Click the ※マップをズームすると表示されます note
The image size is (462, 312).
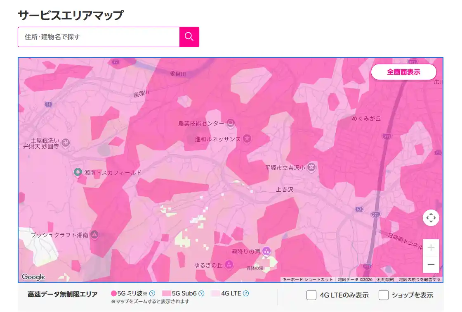(150, 301)
